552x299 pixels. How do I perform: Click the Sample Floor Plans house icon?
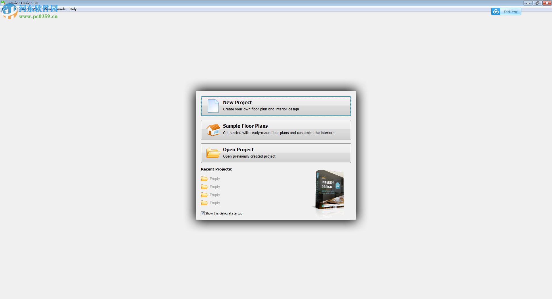213,130
